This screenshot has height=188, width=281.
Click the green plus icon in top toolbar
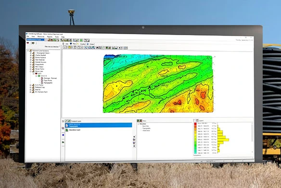81,40
